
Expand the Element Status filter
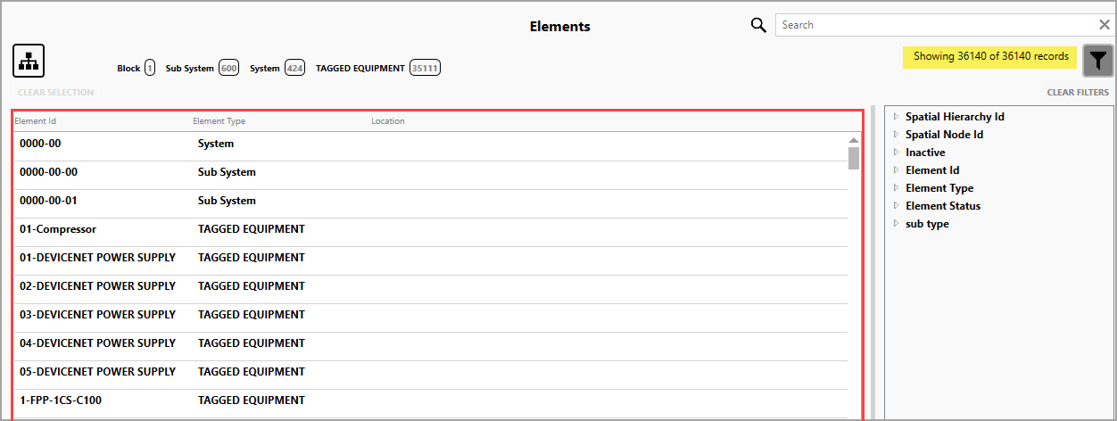point(897,206)
